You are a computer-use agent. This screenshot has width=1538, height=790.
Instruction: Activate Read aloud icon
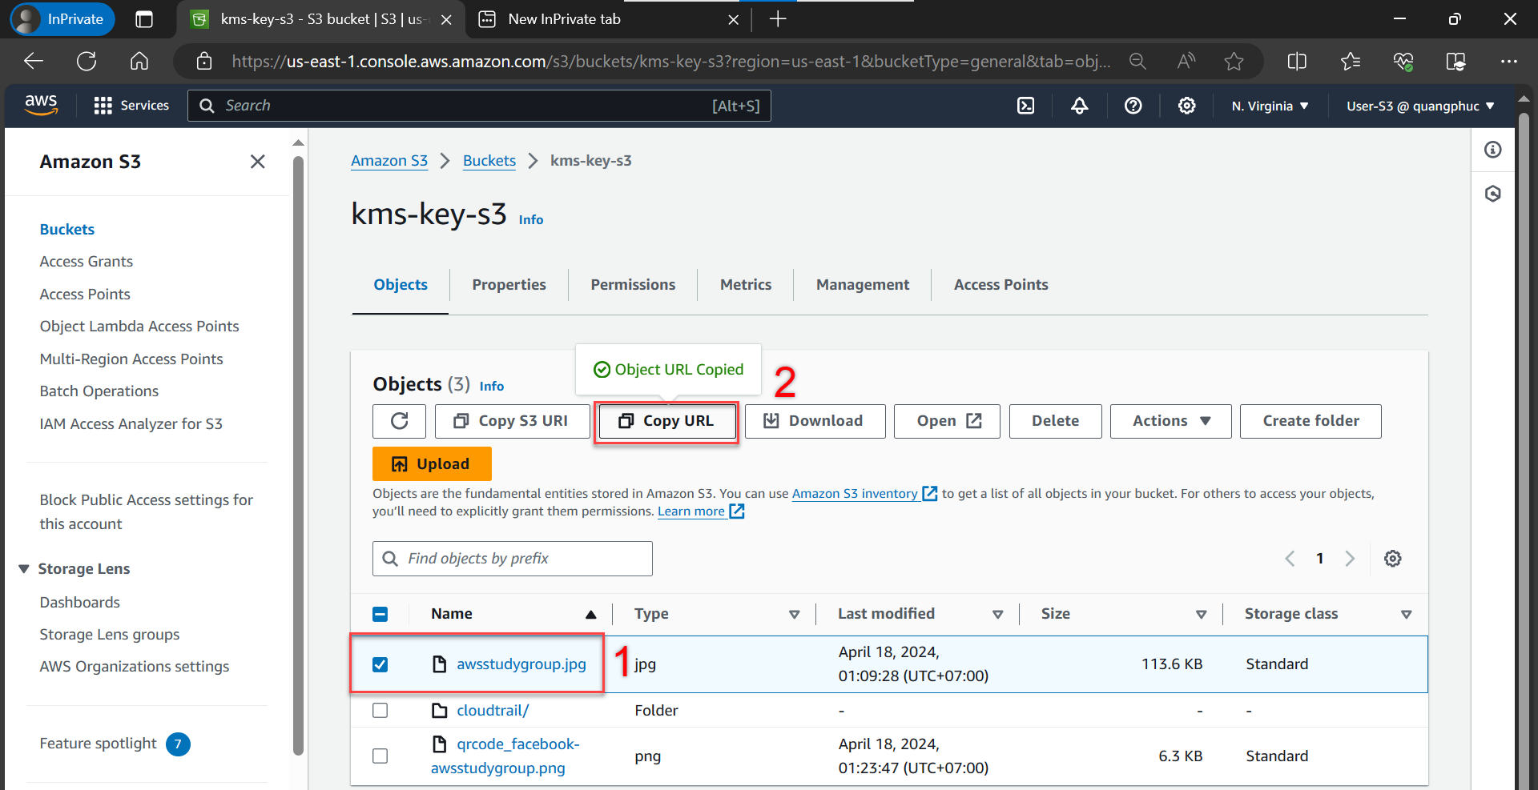click(1186, 62)
